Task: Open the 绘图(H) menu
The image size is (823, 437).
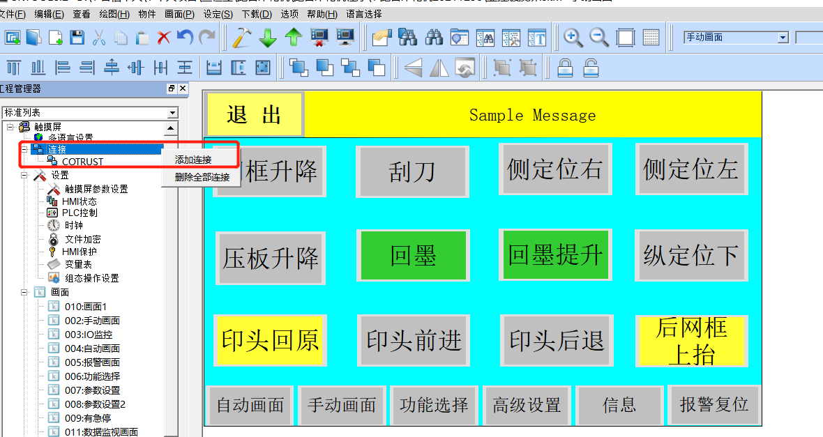Action: (114, 14)
